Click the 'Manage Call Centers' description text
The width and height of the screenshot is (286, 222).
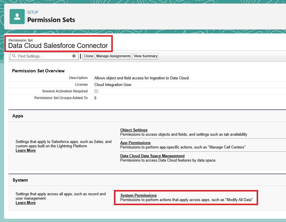[183, 147]
